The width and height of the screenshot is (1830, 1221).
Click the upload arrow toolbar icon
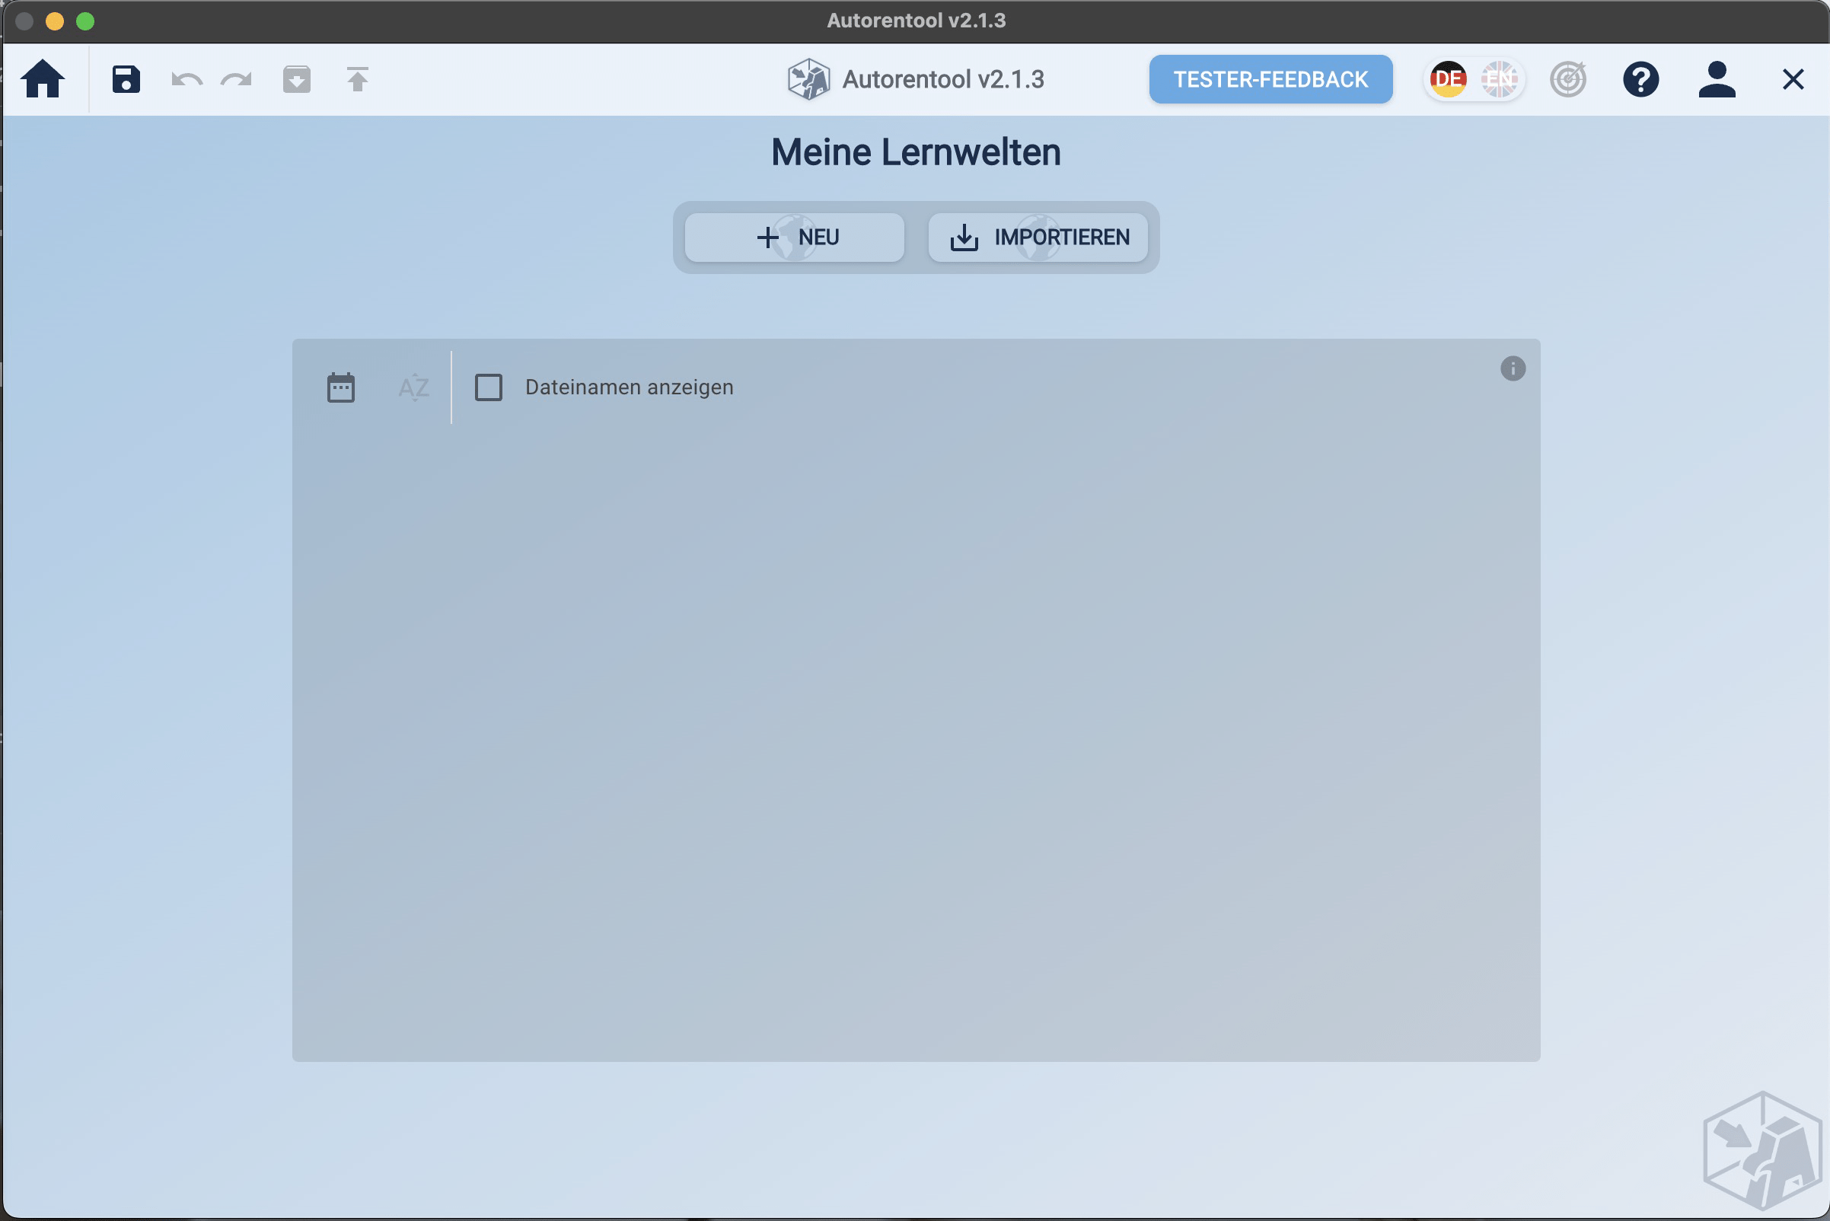(358, 79)
